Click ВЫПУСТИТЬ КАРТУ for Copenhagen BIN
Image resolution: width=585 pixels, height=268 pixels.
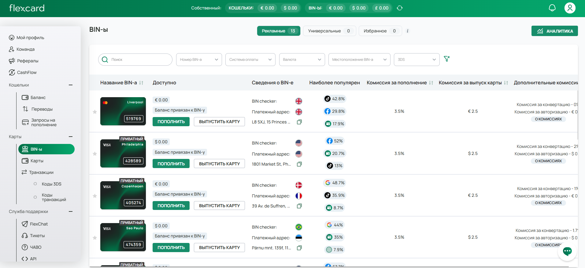(219, 206)
